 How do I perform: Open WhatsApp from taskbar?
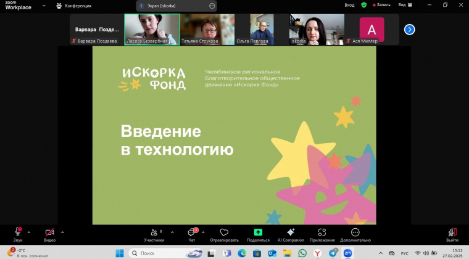point(302,253)
